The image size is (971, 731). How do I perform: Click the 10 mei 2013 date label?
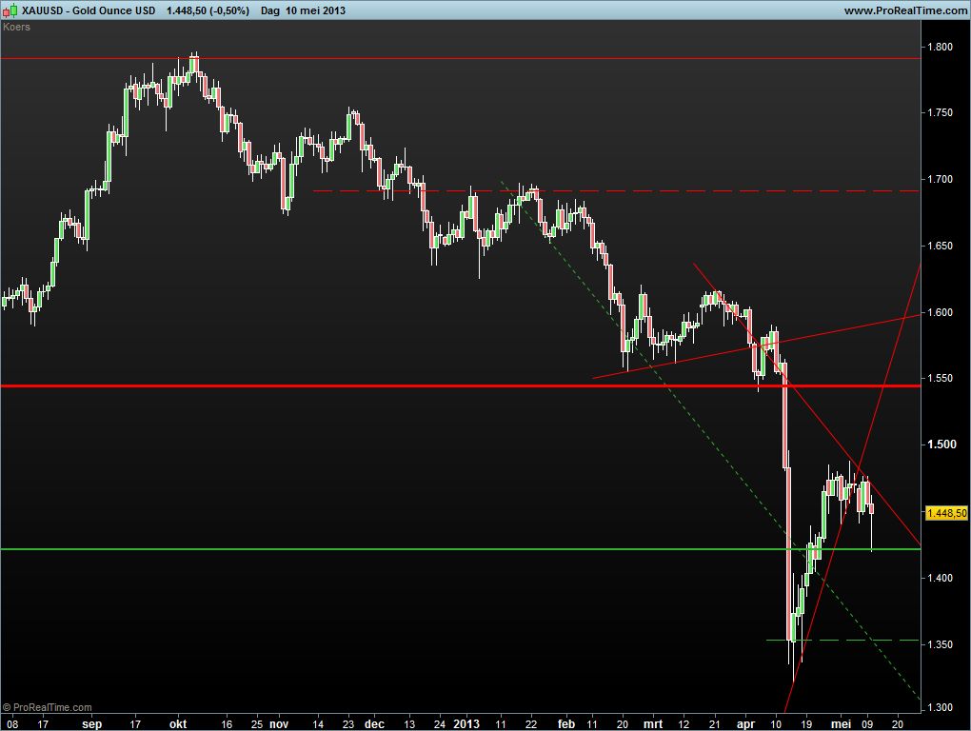tap(316, 10)
